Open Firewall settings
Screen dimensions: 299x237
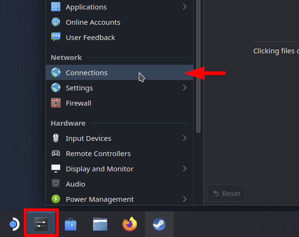pyautogui.click(x=119, y=103)
